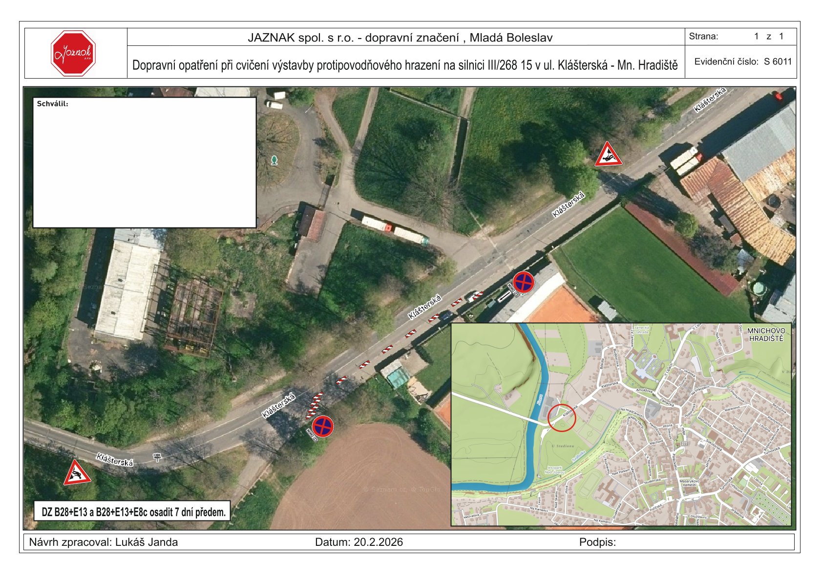Click the Datum 20.2.2026 text
822x581 pixels.
coord(358,542)
